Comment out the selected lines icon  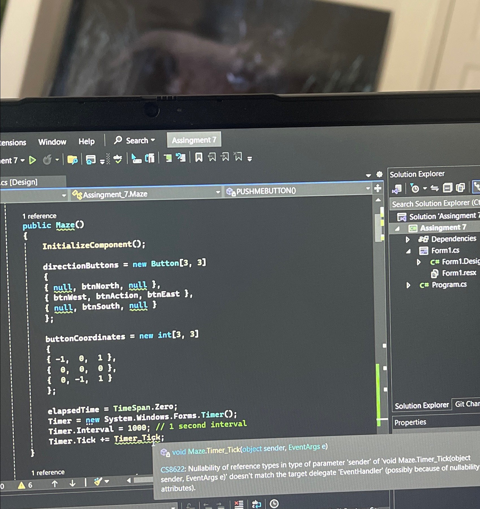(x=168, y=157)
